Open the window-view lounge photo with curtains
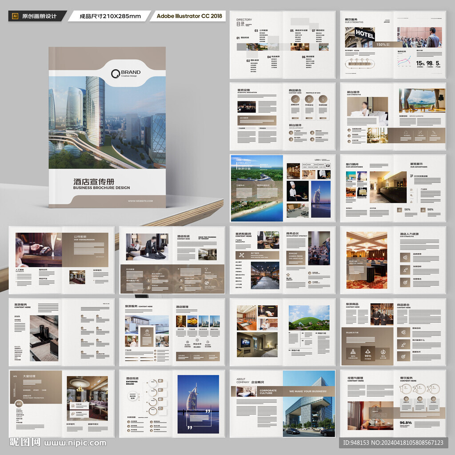The width and height of the screenshot is (455, 455). point(422,101)
